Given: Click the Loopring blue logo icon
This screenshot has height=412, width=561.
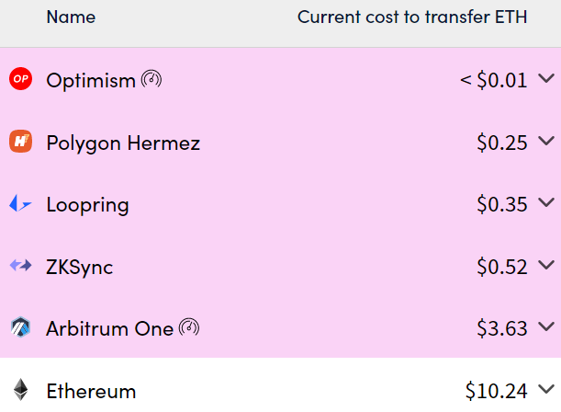Looking at the screenshot, I should tap(20, 204).
